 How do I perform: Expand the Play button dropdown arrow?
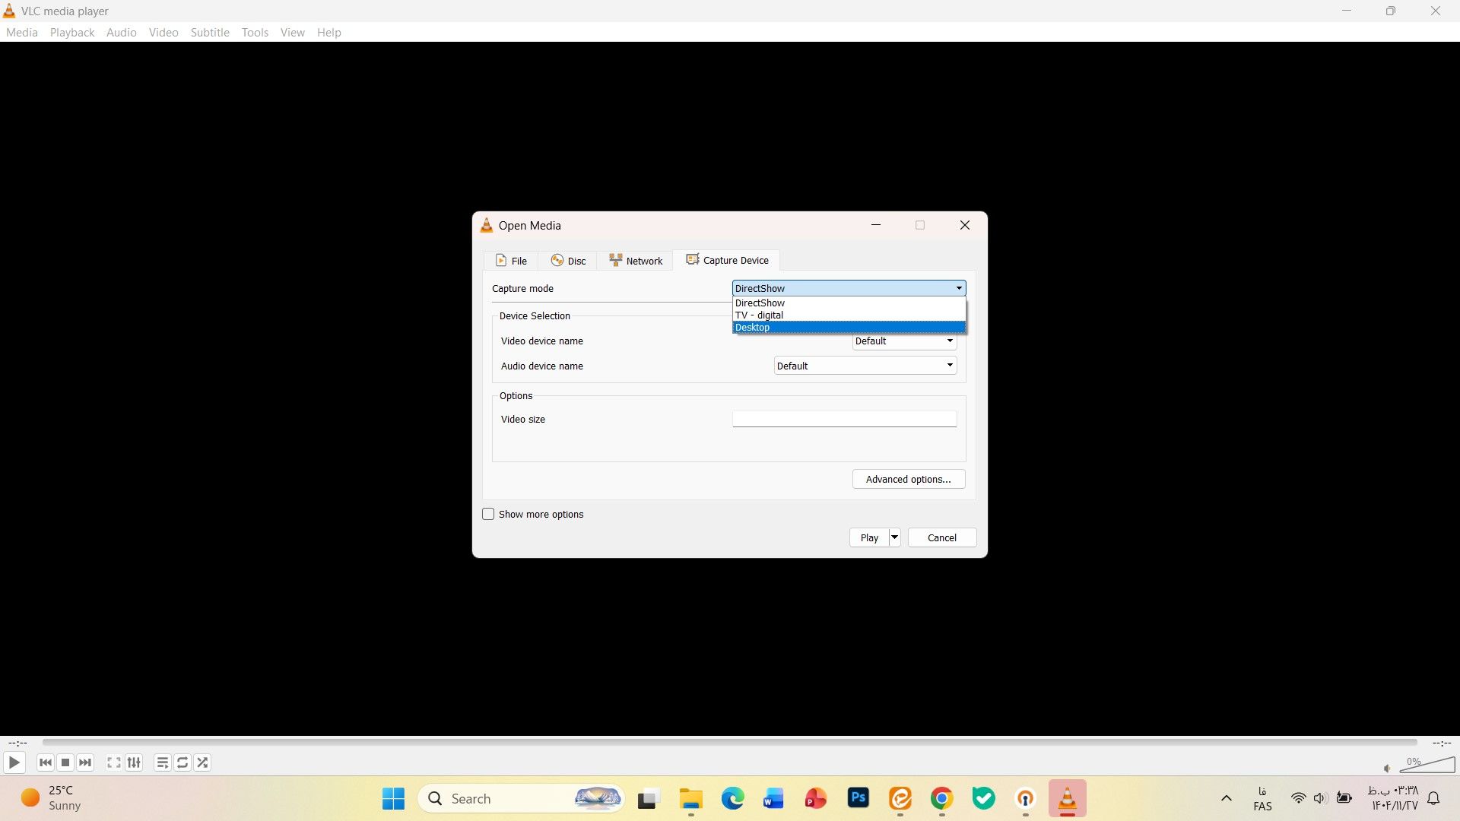point(893,537)
